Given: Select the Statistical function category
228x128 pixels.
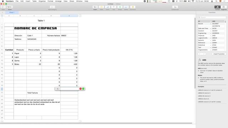Looking at the screenshot, I should click(x=204, y=45).
